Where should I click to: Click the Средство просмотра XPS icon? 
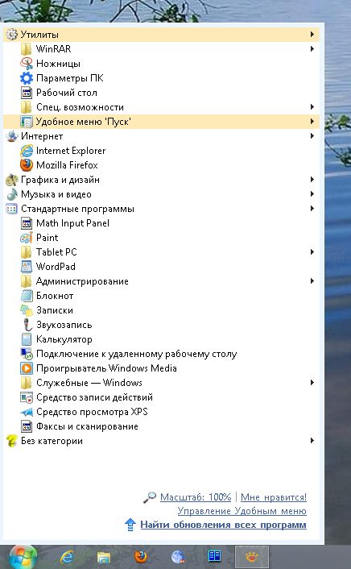tap(26, 412)
